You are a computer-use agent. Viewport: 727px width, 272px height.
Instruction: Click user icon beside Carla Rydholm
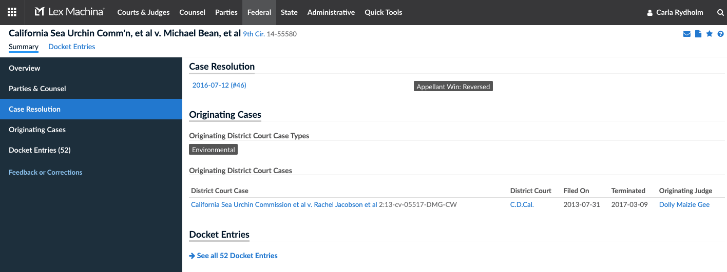coord(650,12)
